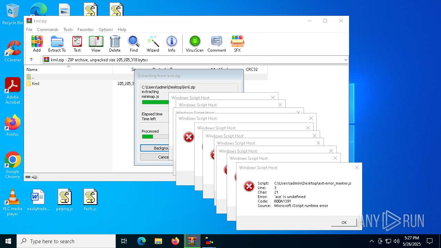Image resolution: width=441 pixels, height=248 pixels.
Task: Click the volume tray icon
Action: coord(397,241)
